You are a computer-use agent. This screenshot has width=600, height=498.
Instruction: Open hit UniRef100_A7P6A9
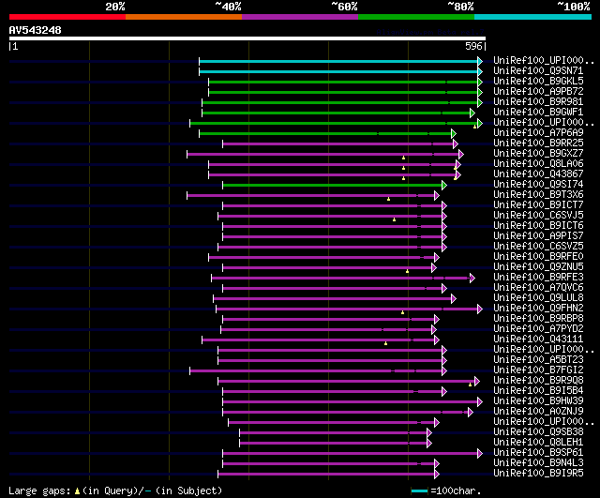[538, 133]
